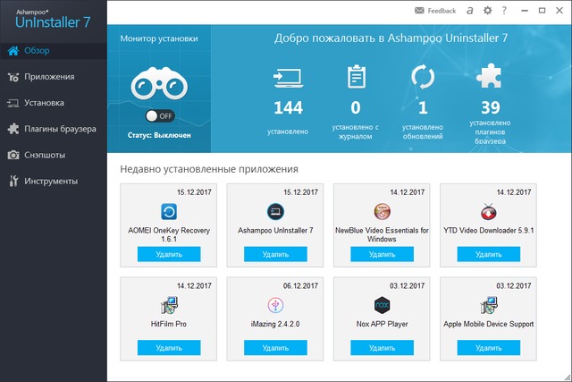Click the iMazing 2.4.2.0 app icon

coord(275,305)
